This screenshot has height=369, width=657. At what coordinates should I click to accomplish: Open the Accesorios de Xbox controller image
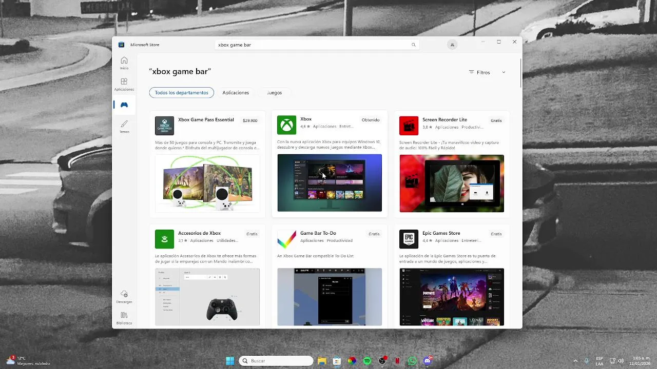(x=207, y=297)
